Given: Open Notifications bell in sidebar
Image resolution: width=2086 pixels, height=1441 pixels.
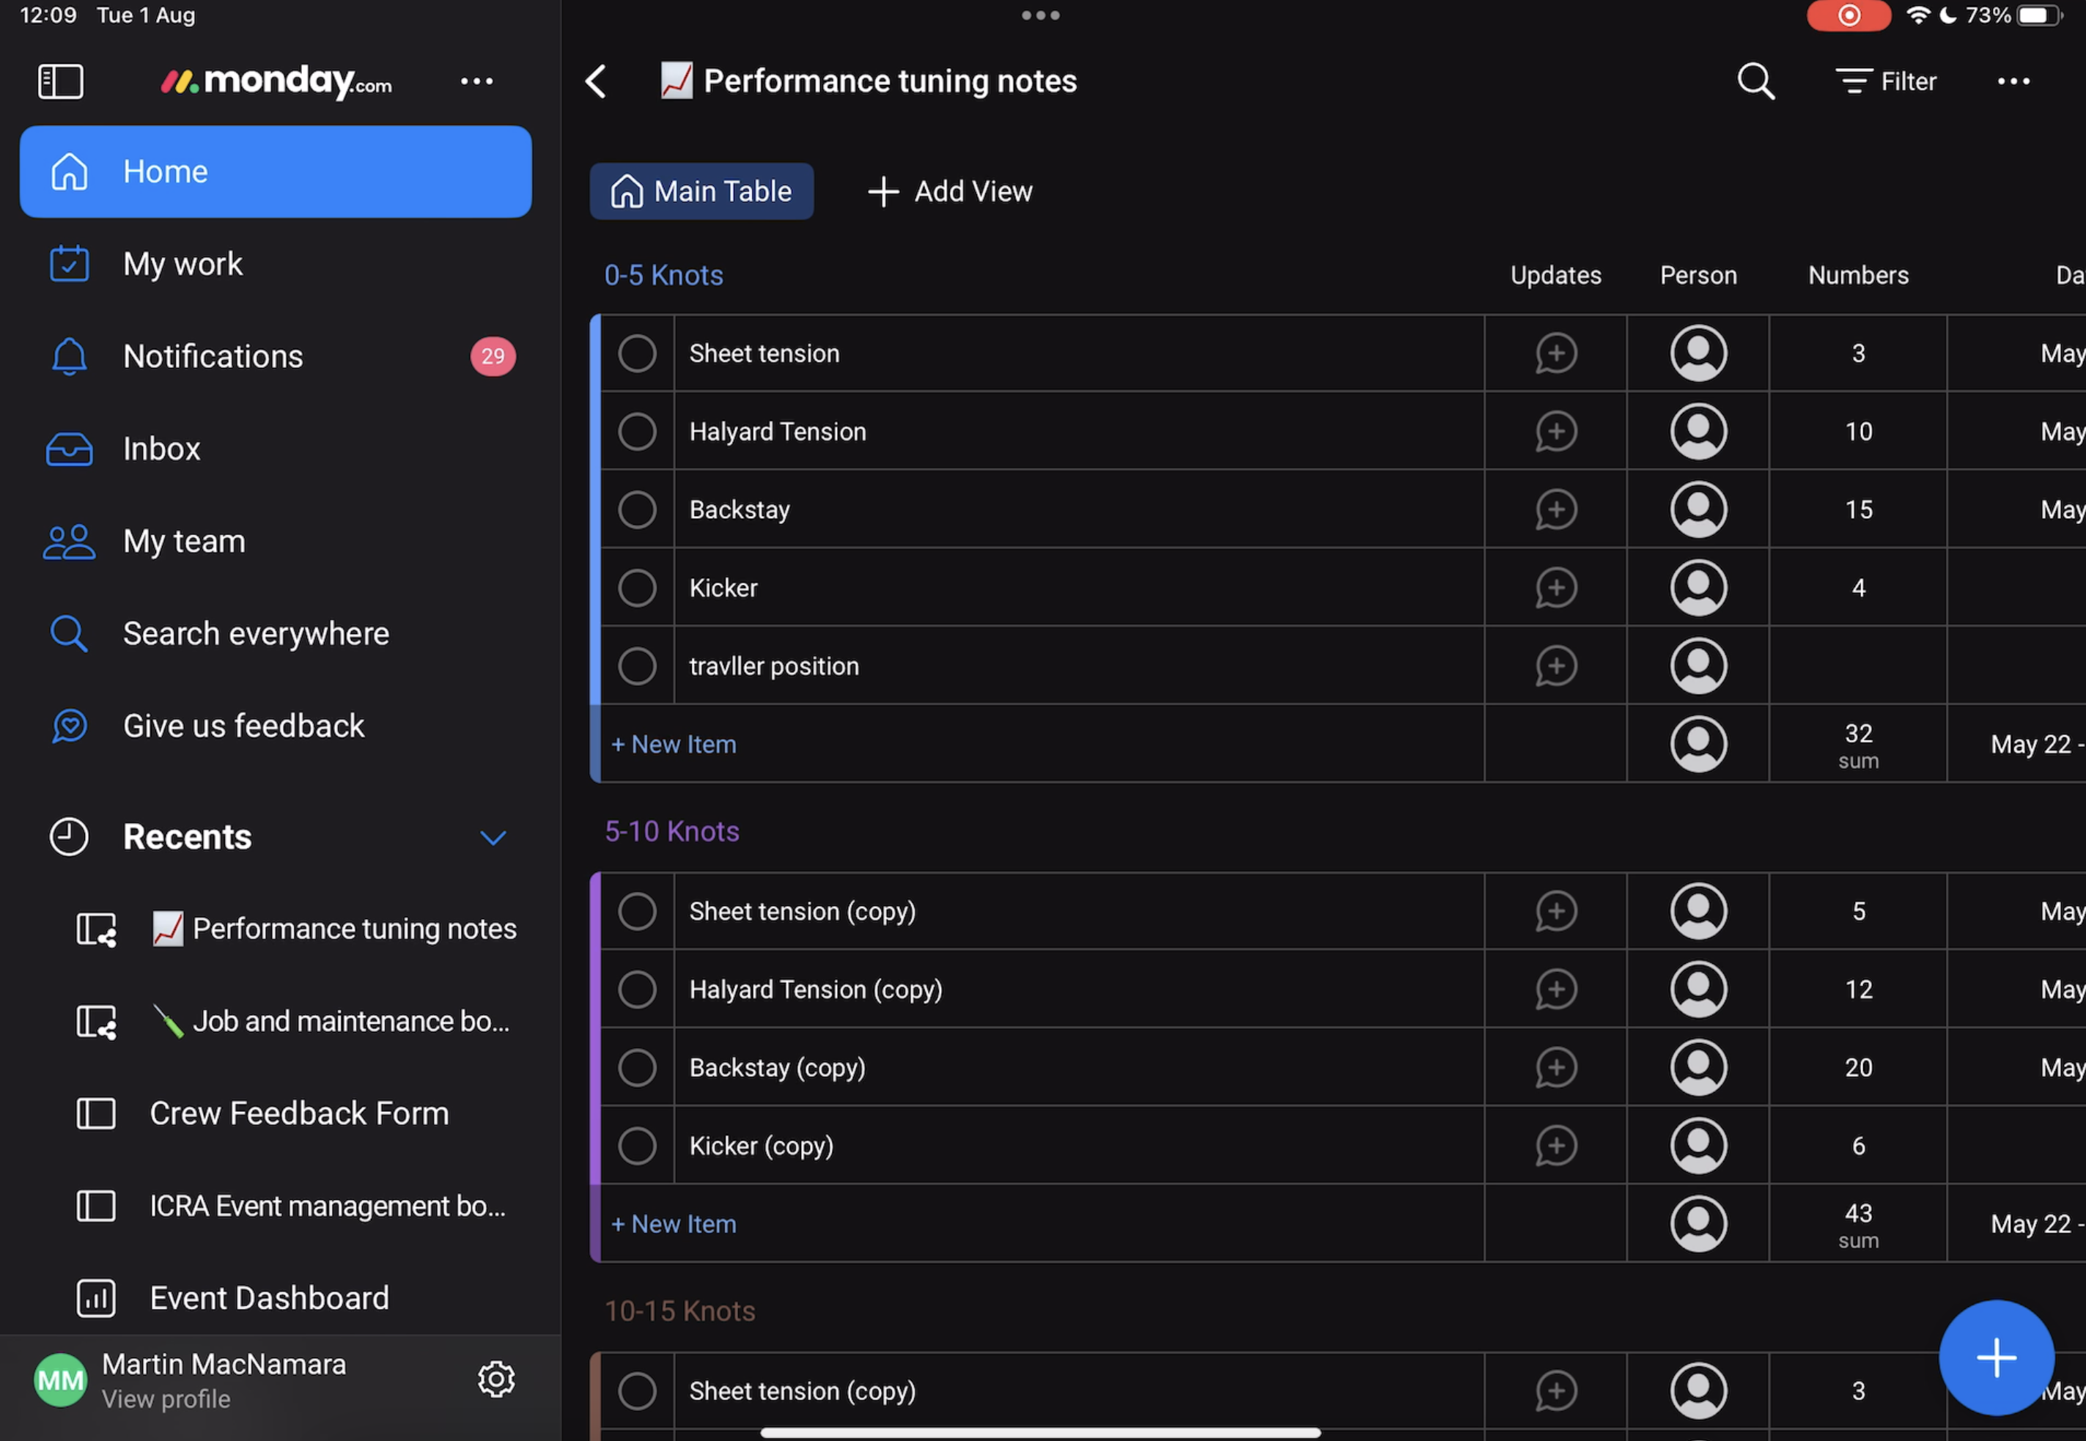Looking at the screenshot, I should tap(69, 357).
